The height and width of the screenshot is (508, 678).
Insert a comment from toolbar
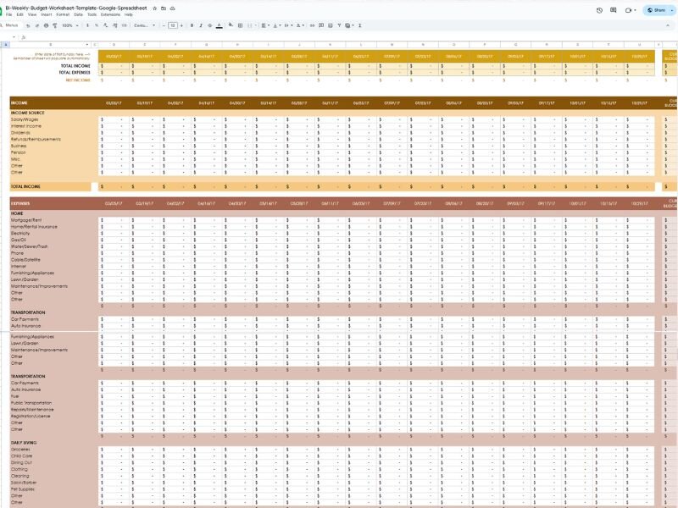[321, 25]
